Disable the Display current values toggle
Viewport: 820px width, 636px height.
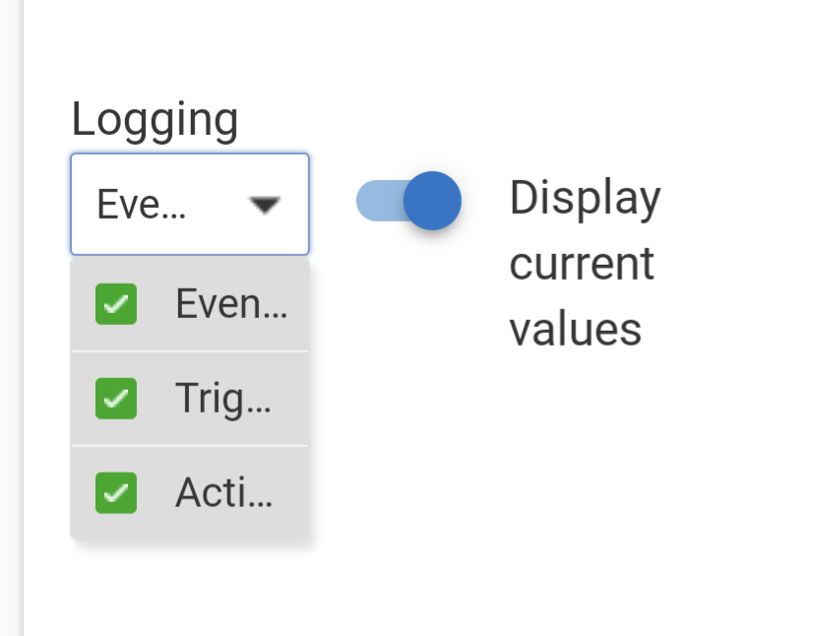tap(408, 200)
